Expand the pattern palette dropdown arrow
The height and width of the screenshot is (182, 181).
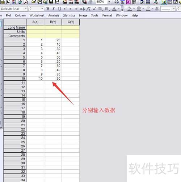(x=143, y=9)
